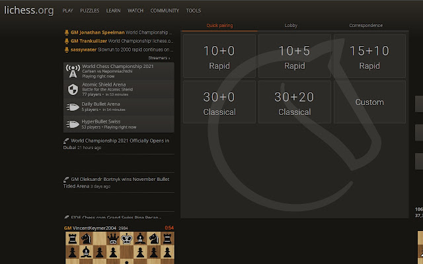Open the TOOLS menu
The image size is (423, 264).
[194, 11]
